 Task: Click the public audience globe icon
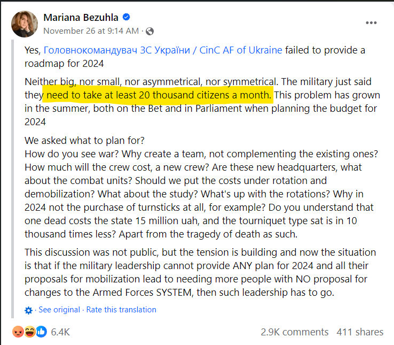150,31
